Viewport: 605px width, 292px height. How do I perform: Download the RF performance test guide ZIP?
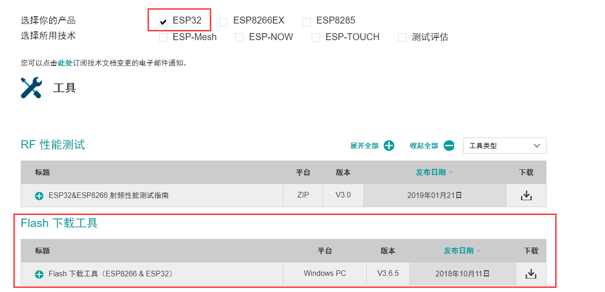click(x=526, y=195)
